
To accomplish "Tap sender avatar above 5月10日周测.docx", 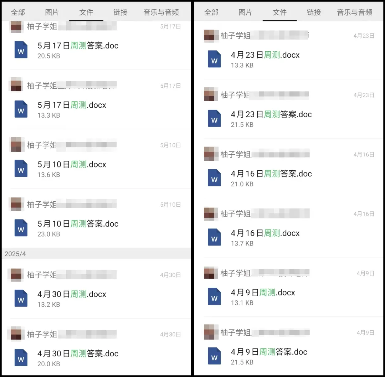I will coord(17,145).
